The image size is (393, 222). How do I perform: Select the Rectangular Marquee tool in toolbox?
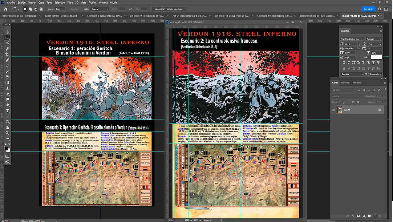coord(8,38)
